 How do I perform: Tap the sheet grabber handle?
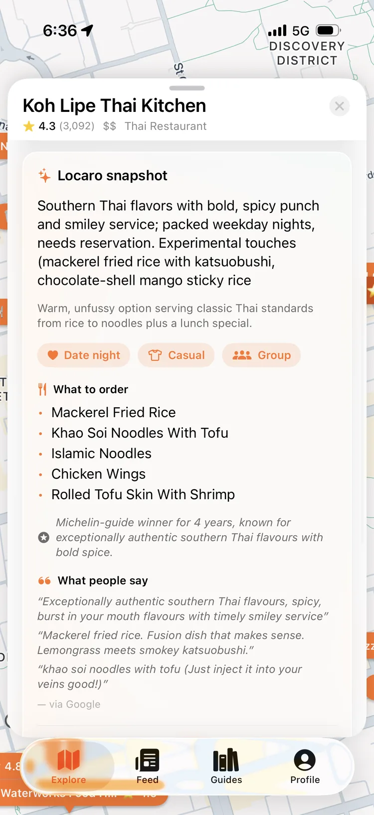(x=187, y=88)
